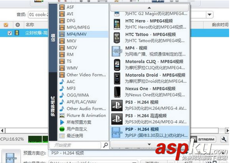The height and width of the screenshot is (163, 230).
Task: Click the down arrow of preset list
Action: pos(149,144)
